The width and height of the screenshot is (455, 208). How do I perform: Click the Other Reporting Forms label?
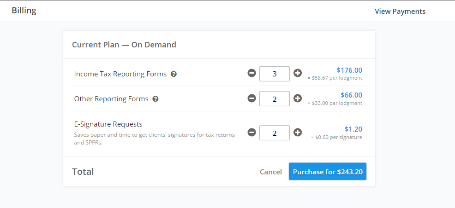[111, 99]
